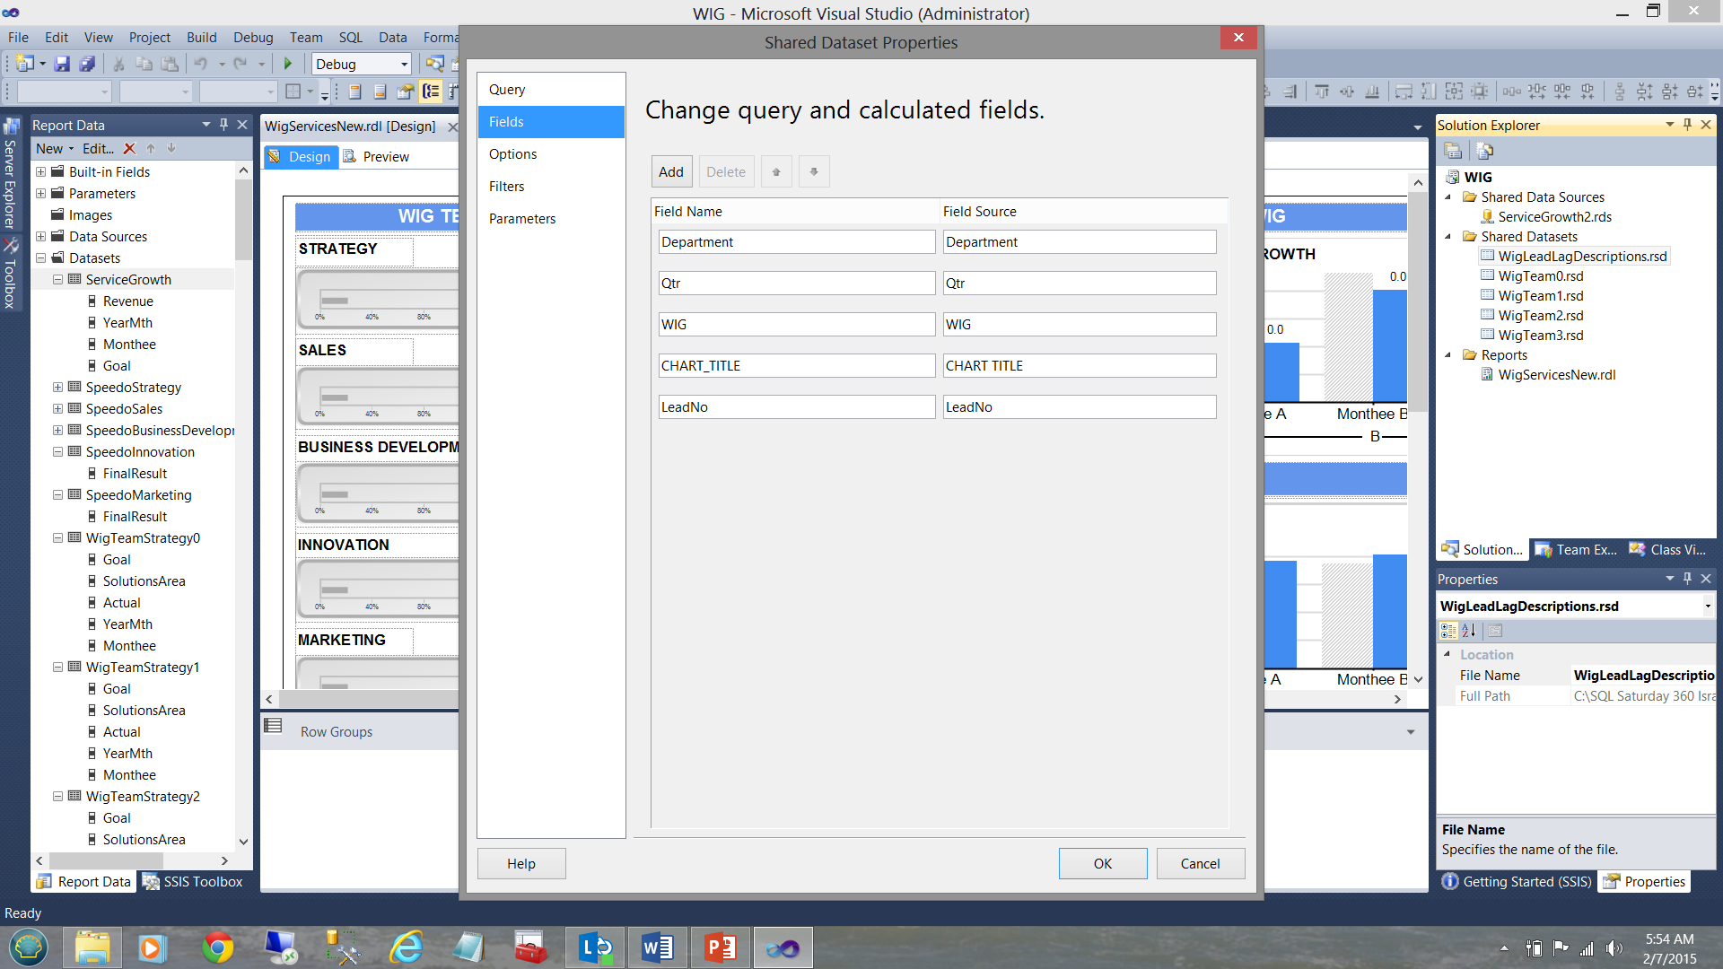Click the red Delete X in Report Data
Viewport: 1723px width, 969px height.
[129, 149]
